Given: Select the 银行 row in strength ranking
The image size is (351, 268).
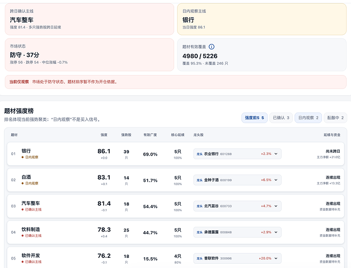Looking at the screenshot, I should 175,154.
